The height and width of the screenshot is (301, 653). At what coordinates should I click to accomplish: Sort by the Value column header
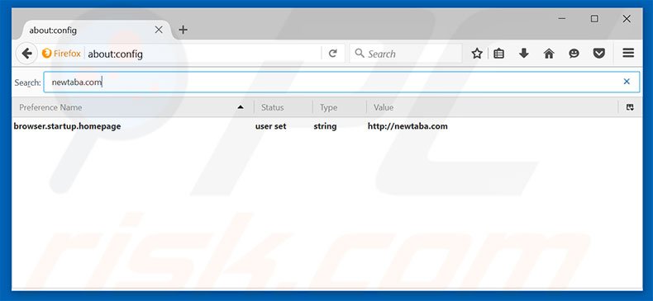(493, 107)
